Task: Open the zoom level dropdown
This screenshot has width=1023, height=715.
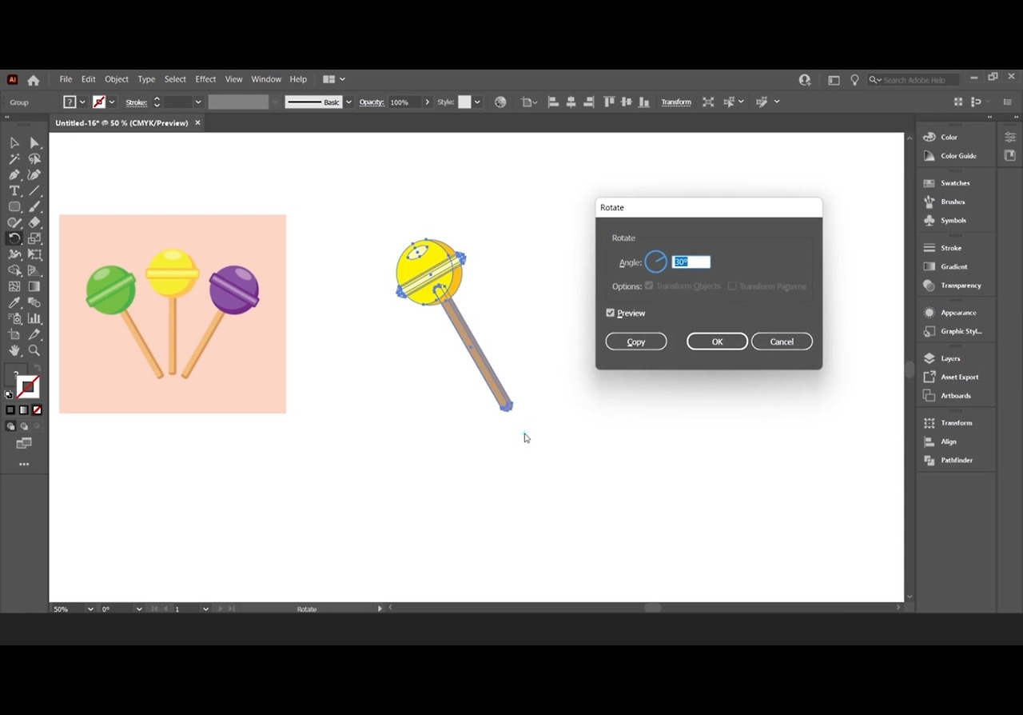Action: pyautogui.click(x=90, y=609)
